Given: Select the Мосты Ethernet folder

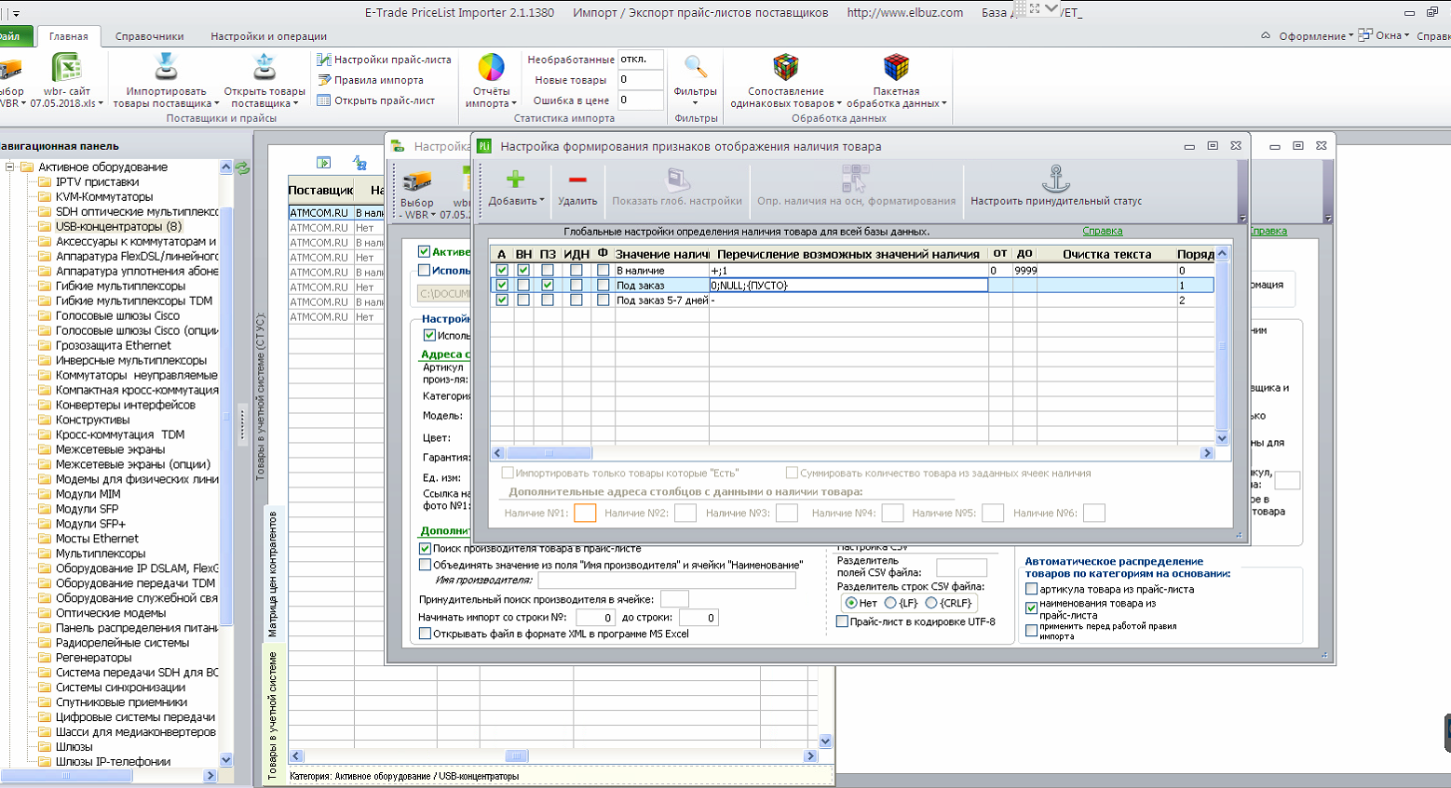Looking at the screenshot, I should click(x=97, y=539).
